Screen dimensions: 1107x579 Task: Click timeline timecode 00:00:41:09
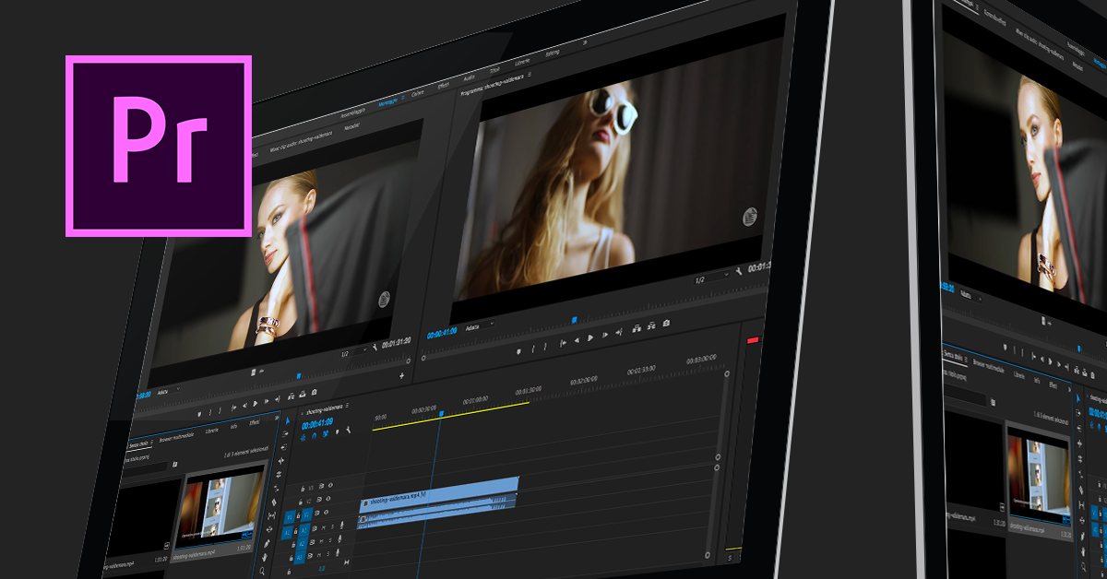(x=317, y=424)
